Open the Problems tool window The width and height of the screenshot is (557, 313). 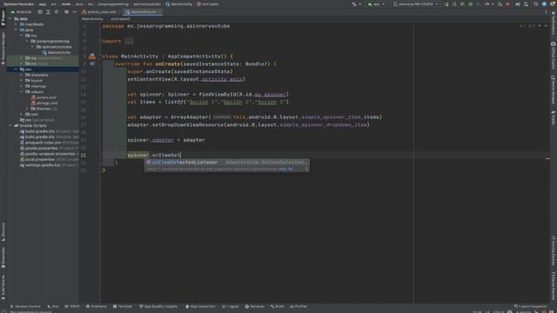click(97, 306)
